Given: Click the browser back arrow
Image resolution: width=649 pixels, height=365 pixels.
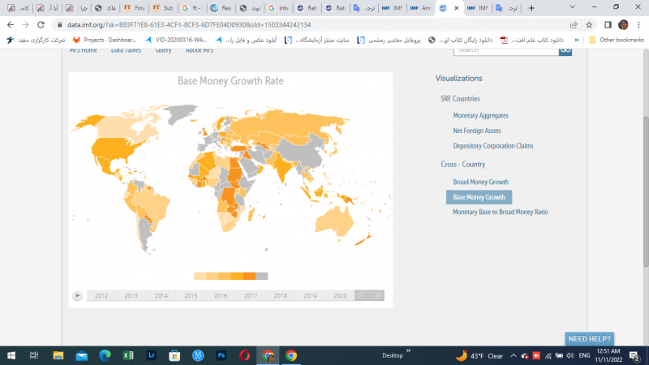Looking at the screenshot, I should tap(10, 24).
